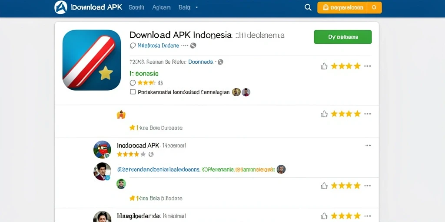445x222 pixels.
Task: Tick the "Poriakenoatia loondkesad" checkbox
Action: click(133, 92)
